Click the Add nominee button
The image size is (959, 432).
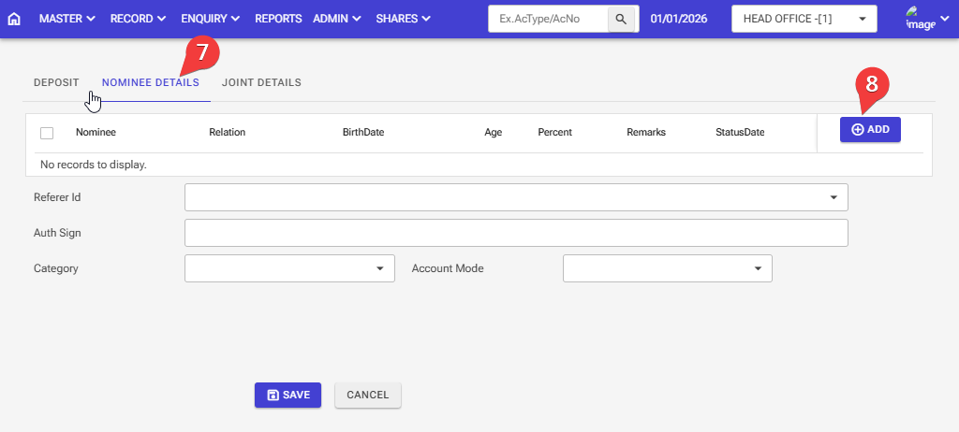point(870,129)
